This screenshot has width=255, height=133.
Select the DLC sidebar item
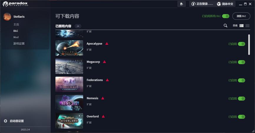tap(16, 31)
